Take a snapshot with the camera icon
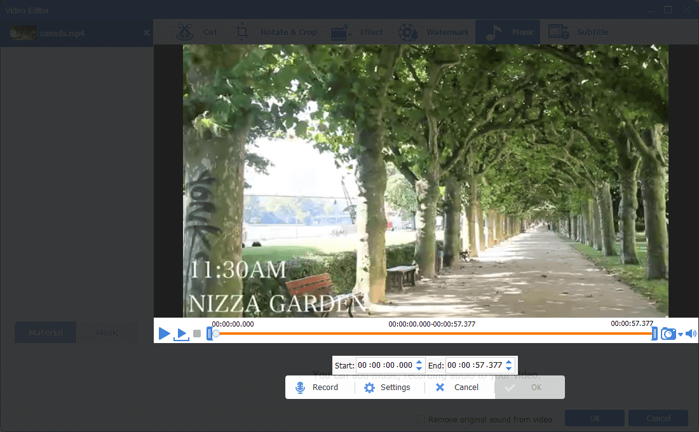Viewport: 699px width, 432px height. click(668, 334)
